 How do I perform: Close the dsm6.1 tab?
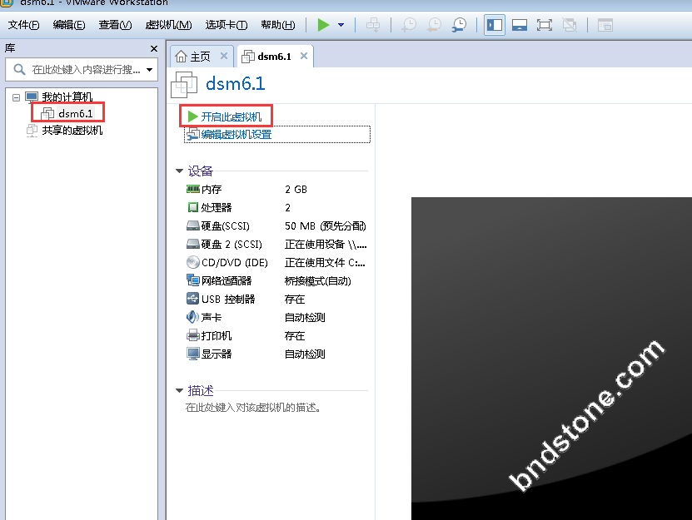point(304,56)
